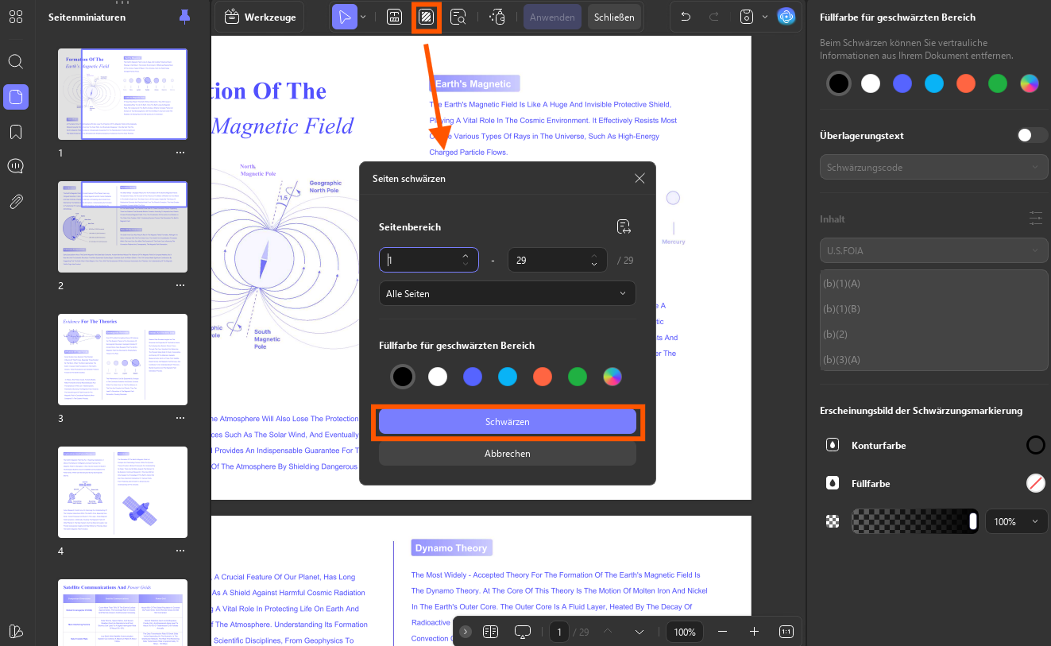The height and width of the screenshot is (646, 1051).
Task: Click the undo arrow in toolbar
Action: (686, 17)
